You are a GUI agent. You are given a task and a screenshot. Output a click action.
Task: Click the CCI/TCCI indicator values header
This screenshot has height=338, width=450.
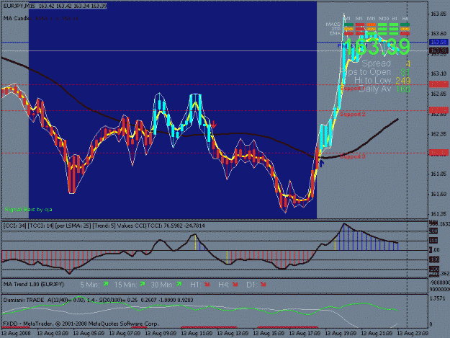click(104, 226)
